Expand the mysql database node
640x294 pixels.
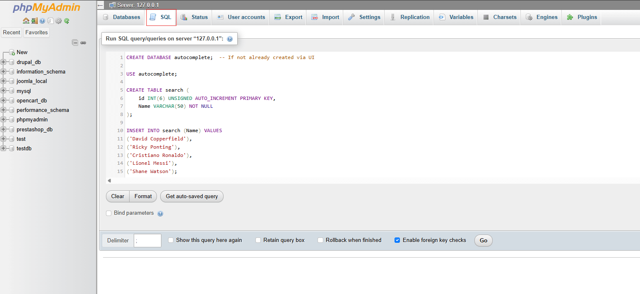point(4,91)
